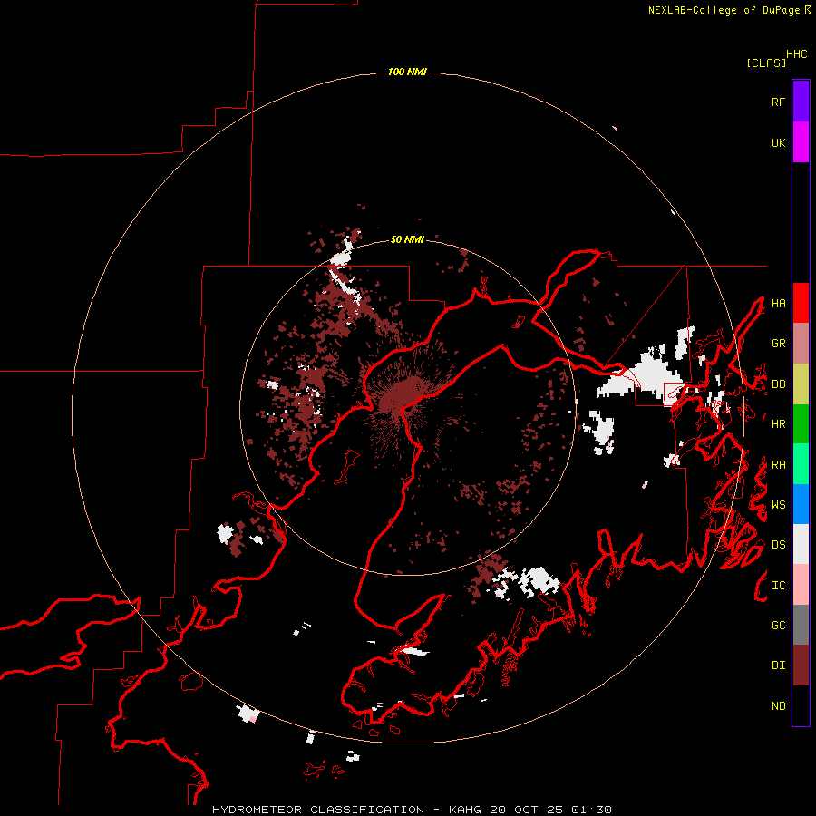816x816 pixels.
Task: Click the UK legend label
Action: coord(778,143)
